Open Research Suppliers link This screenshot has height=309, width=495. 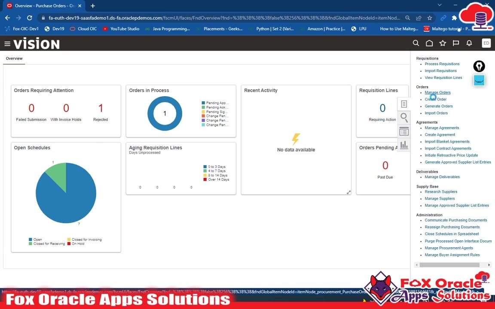(441, 192)
